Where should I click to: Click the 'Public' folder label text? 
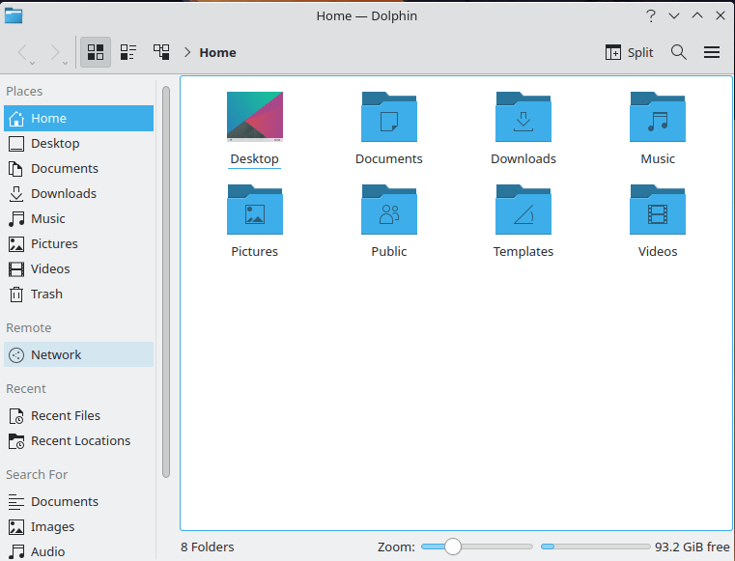[389, 252]
